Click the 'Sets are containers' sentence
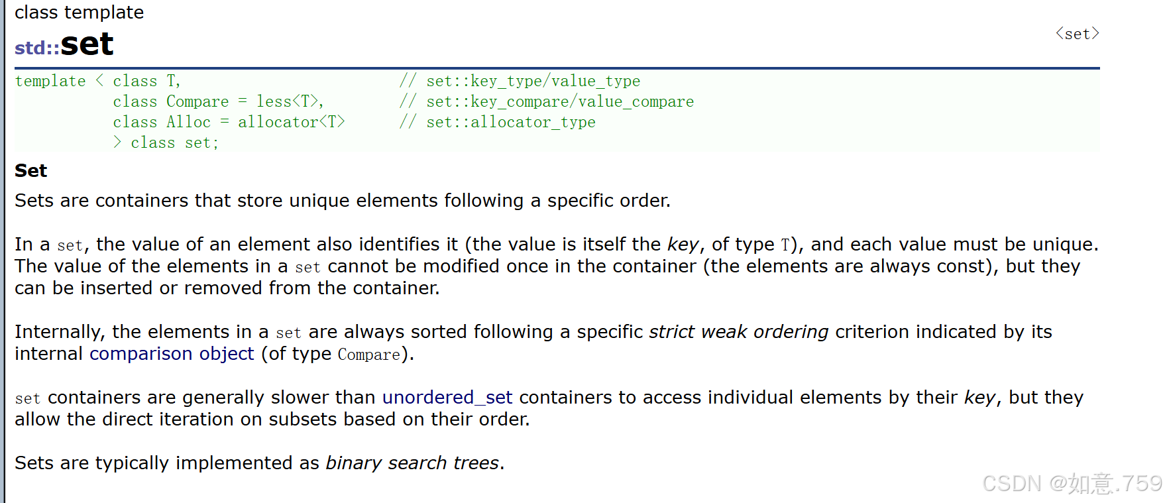This screenshot has height=503, width=1165. 343,201
